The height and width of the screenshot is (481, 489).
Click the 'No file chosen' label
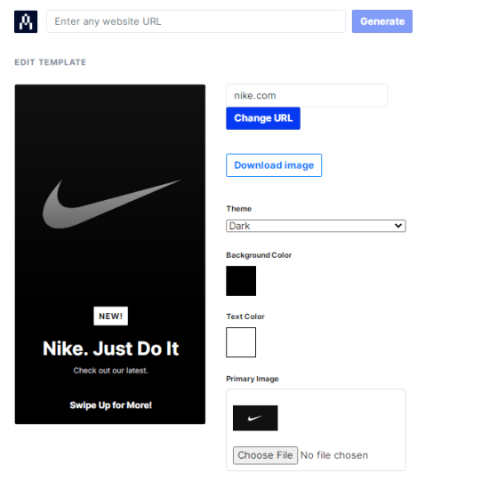334,455
